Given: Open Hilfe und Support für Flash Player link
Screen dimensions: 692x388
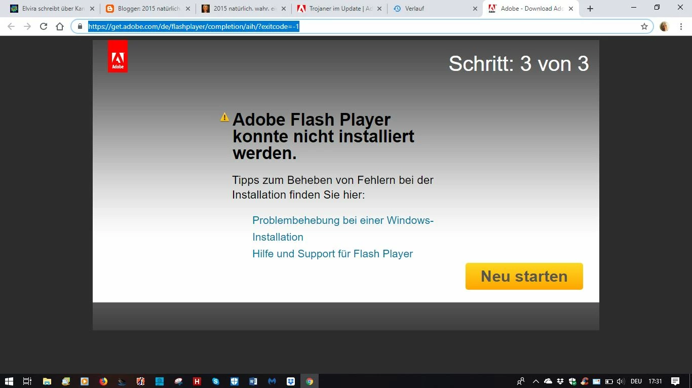Looking at the screenshot, I should click(332, 254).
